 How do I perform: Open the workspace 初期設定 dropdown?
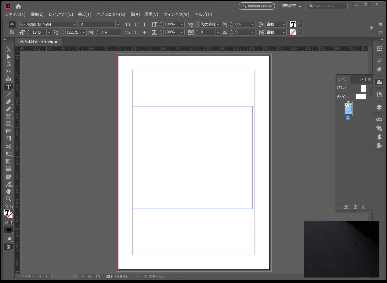(291, 6)
